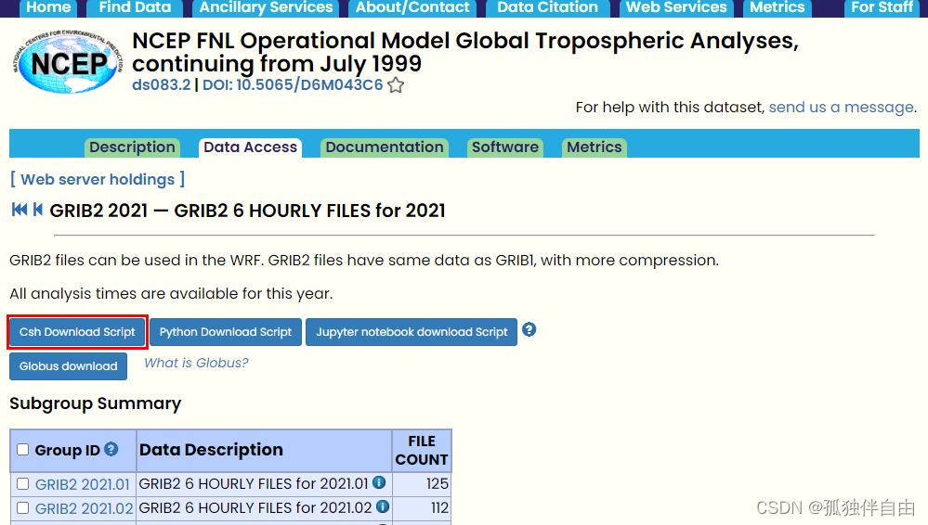
Task: Click file count 125 cell
Action: (422, 483)
